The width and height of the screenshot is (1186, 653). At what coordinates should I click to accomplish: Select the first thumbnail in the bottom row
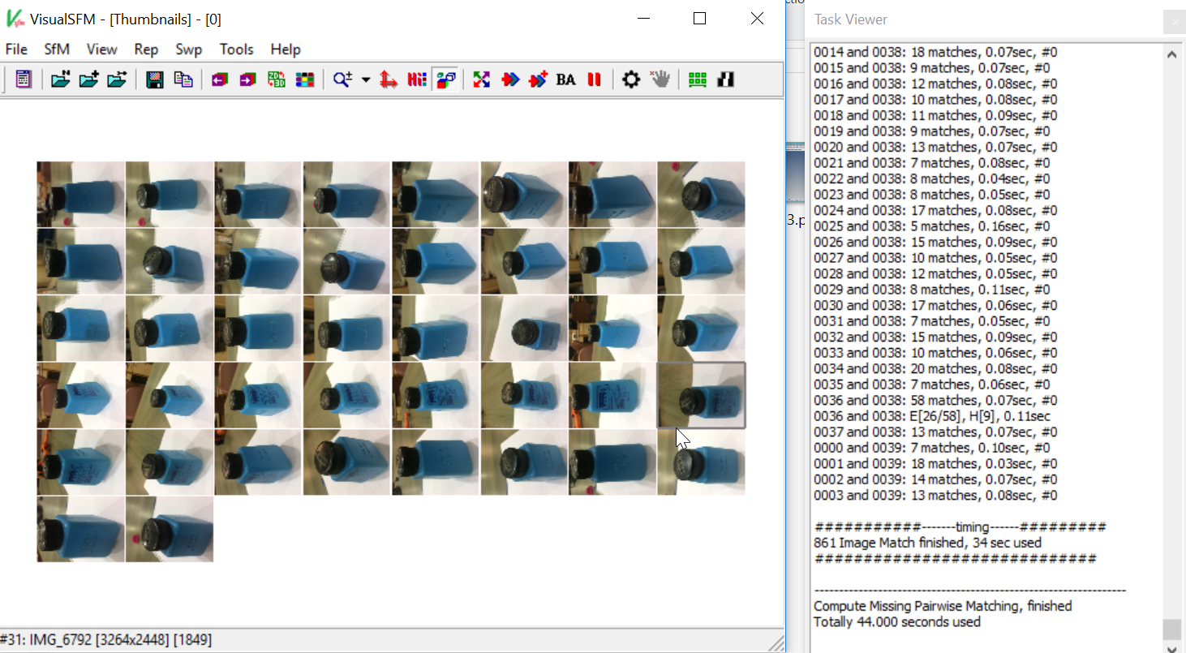point(80,529)
